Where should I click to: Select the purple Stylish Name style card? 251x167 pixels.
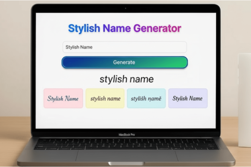click(x=187, y=99)
